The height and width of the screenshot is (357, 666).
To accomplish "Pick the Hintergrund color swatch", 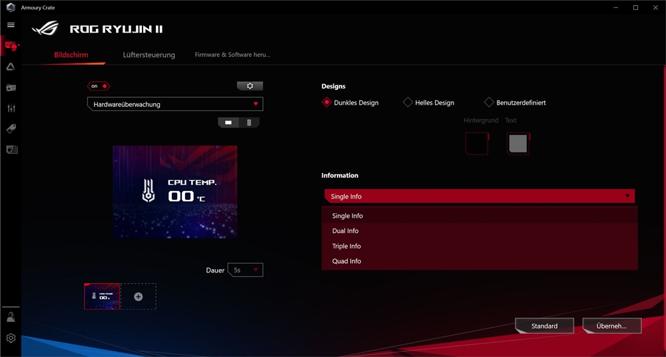I will click(x=477, y=144).
